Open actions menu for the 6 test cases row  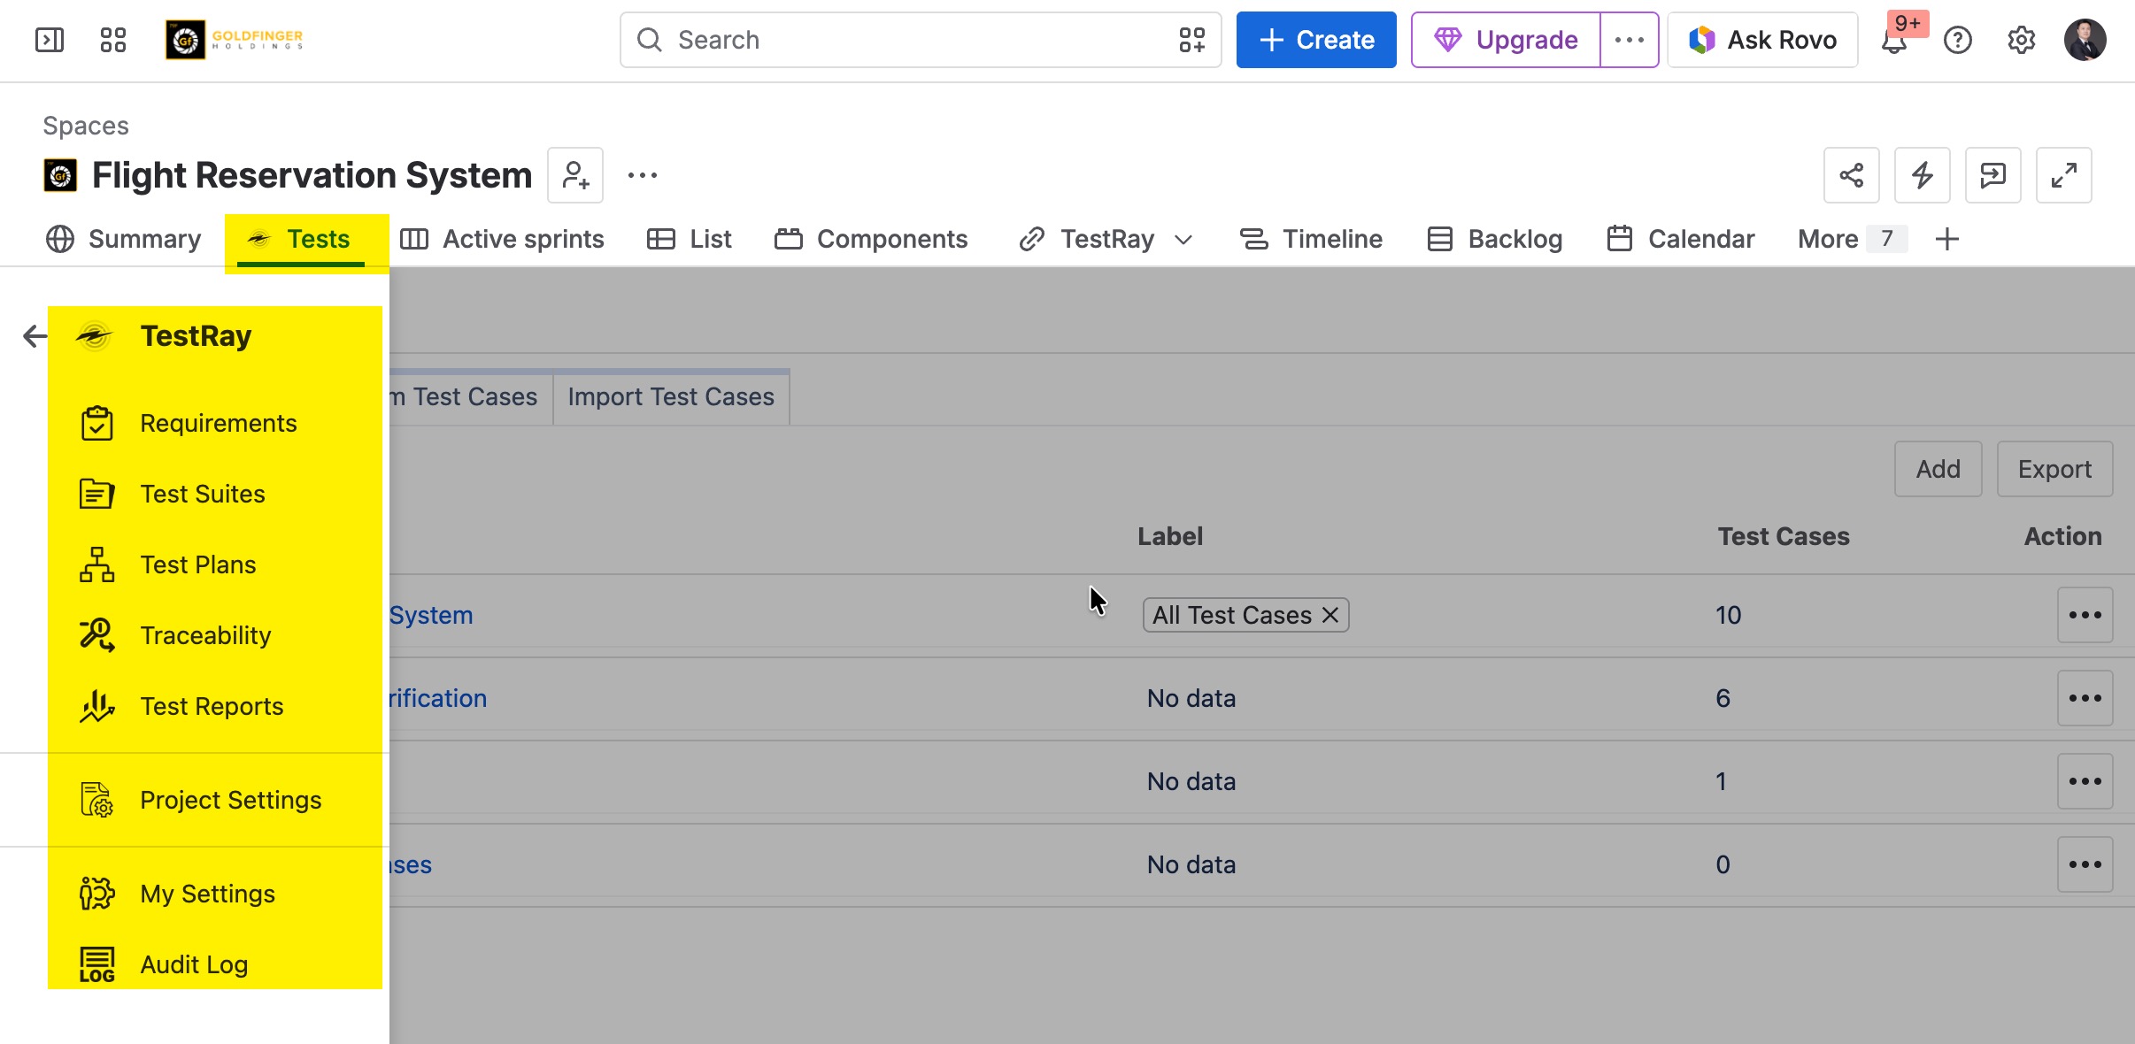[x=2085, y=698]
